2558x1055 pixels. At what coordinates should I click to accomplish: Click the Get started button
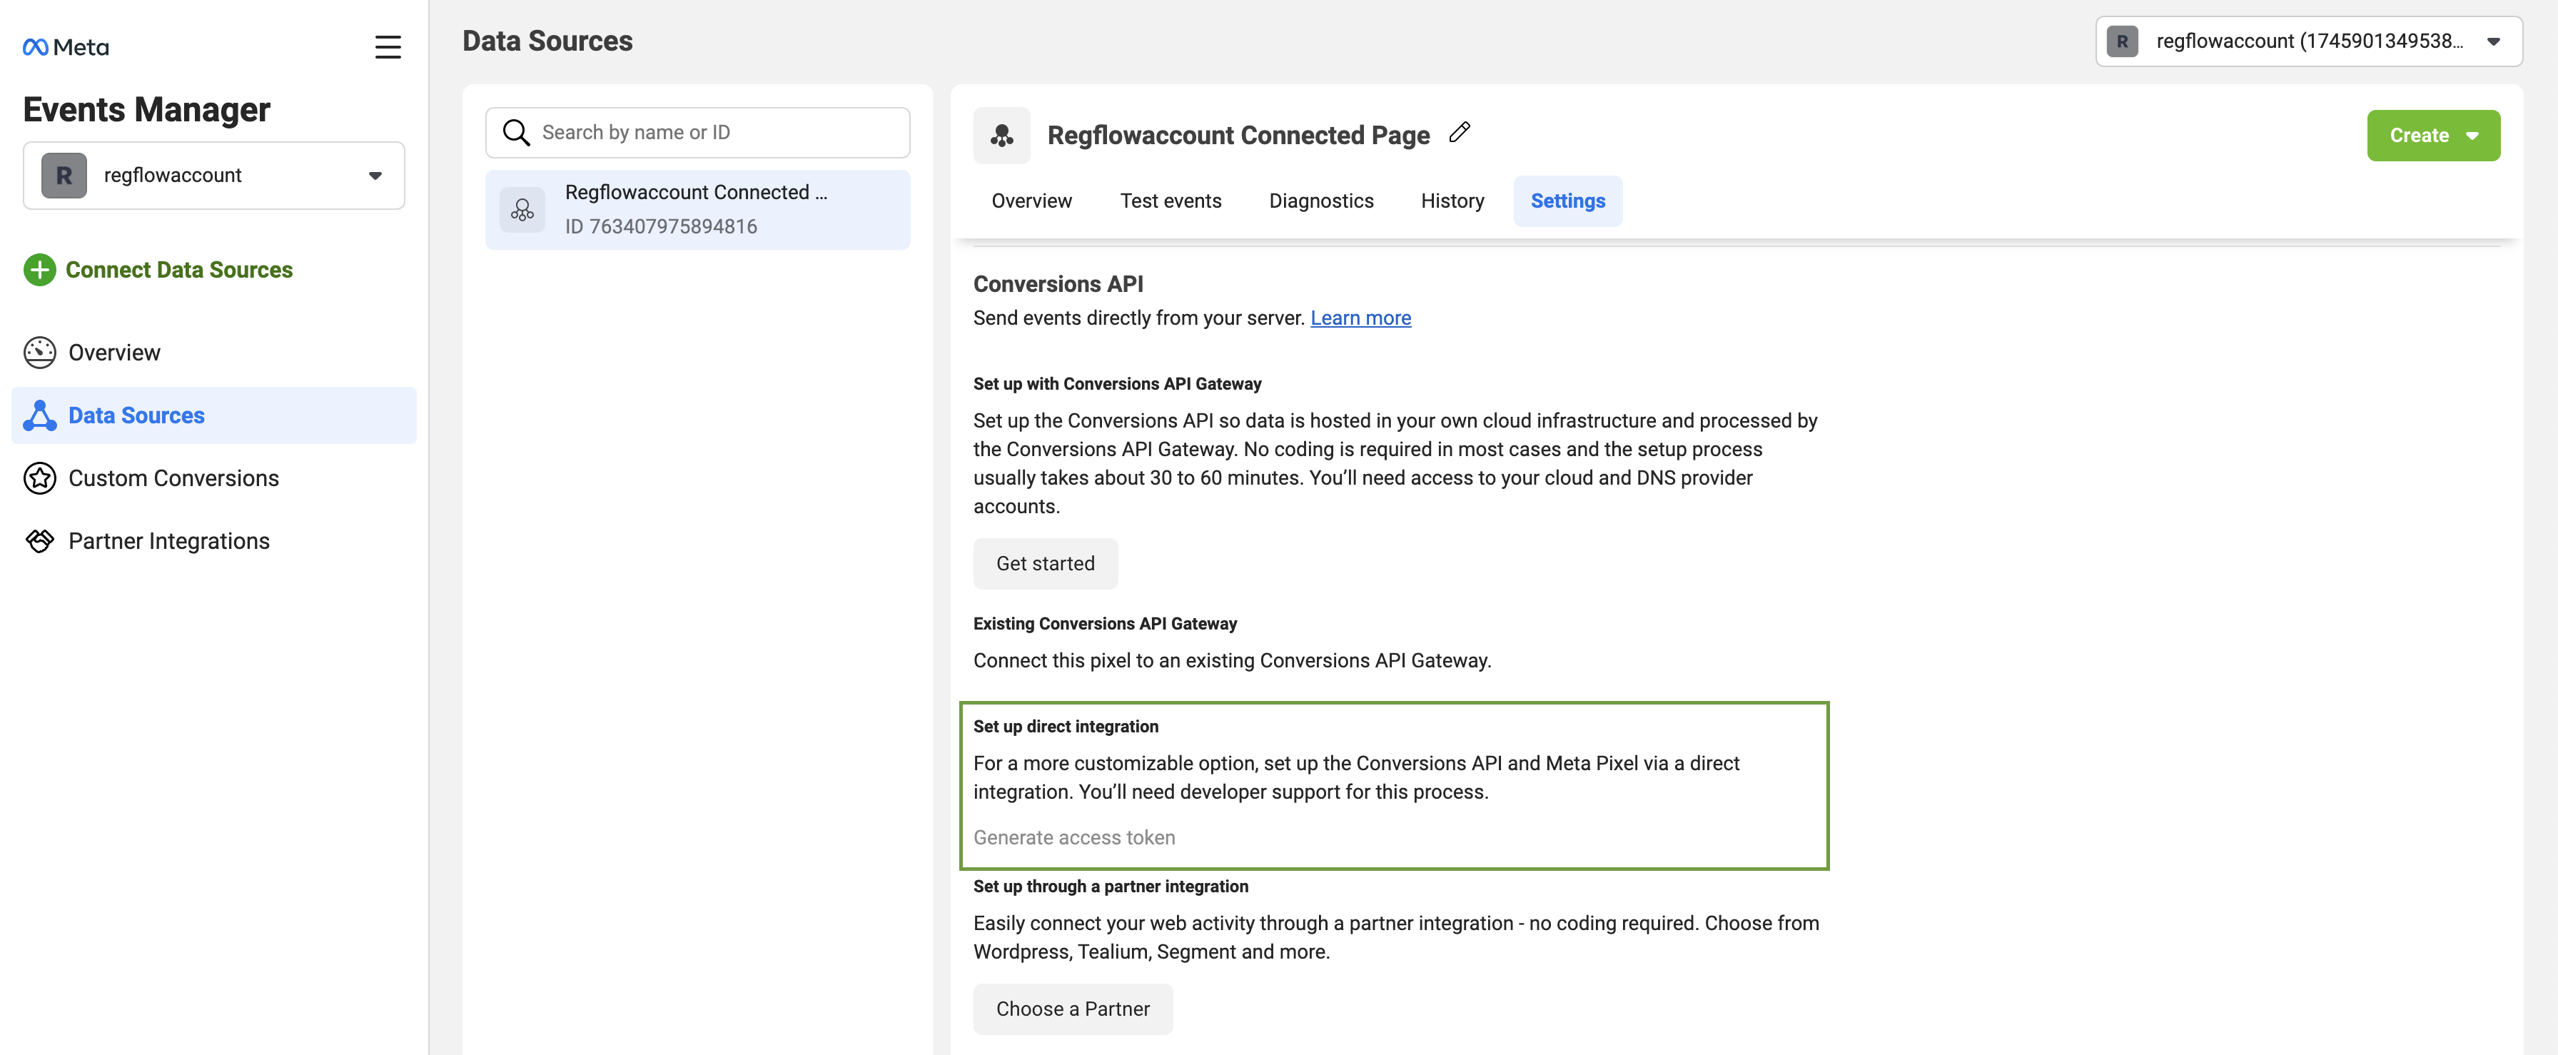pyautogui.click(x=1046, y=563)
